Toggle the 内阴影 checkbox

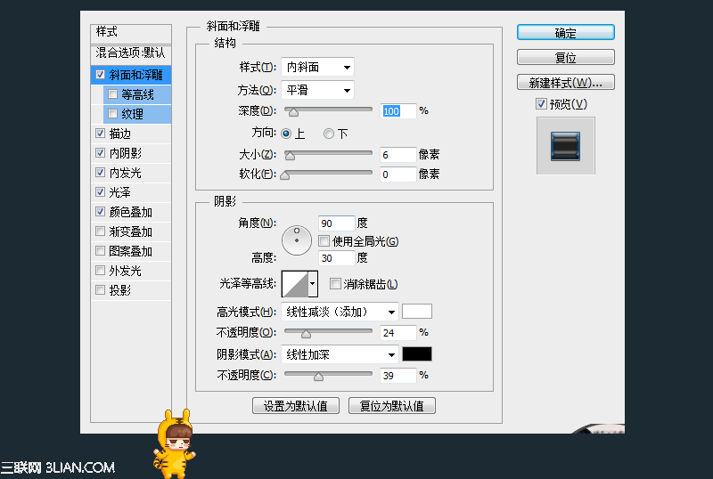[100, 153]
